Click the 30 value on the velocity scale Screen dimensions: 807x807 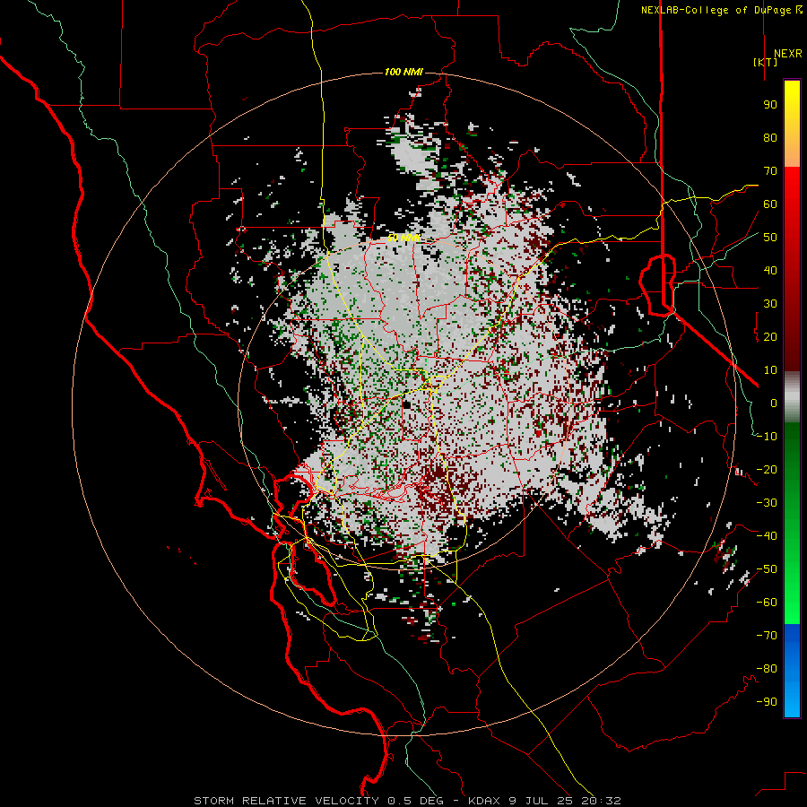point(770,304)
